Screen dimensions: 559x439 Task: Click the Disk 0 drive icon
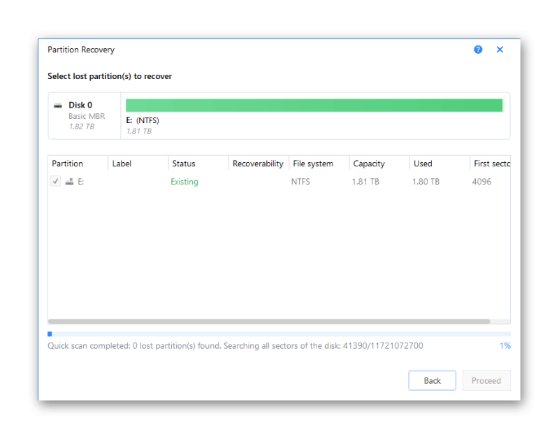coord(58,106)
